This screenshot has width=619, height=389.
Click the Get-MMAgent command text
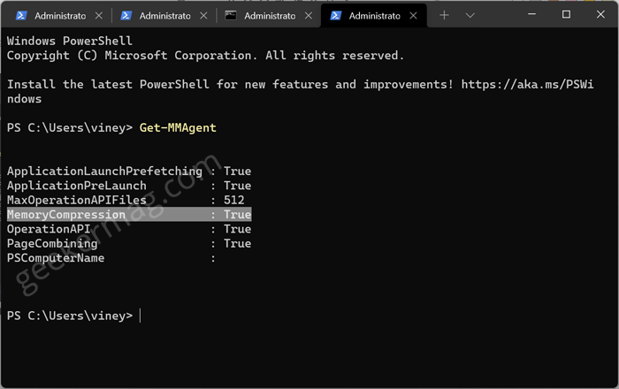click(x=178, y=128)
